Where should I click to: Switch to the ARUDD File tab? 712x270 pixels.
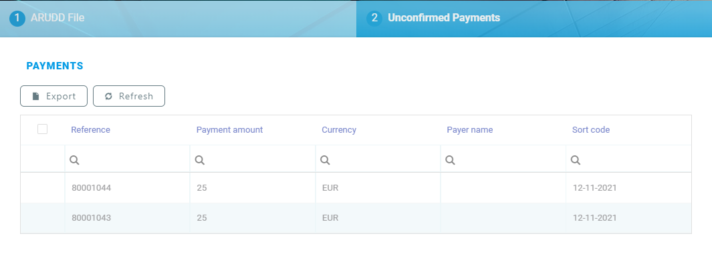[57, 19]
